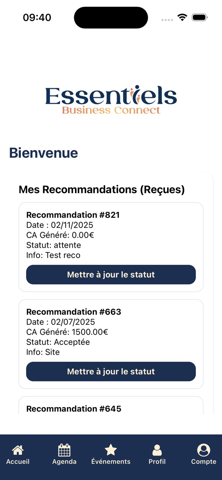Open the Recommandation #663 card title
Viewport: 222px width, 480px height.
[x=74, y=311]
